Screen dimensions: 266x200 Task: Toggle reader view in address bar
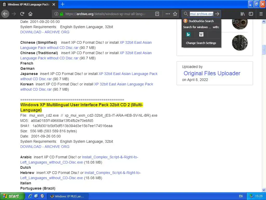pos(157,14)
